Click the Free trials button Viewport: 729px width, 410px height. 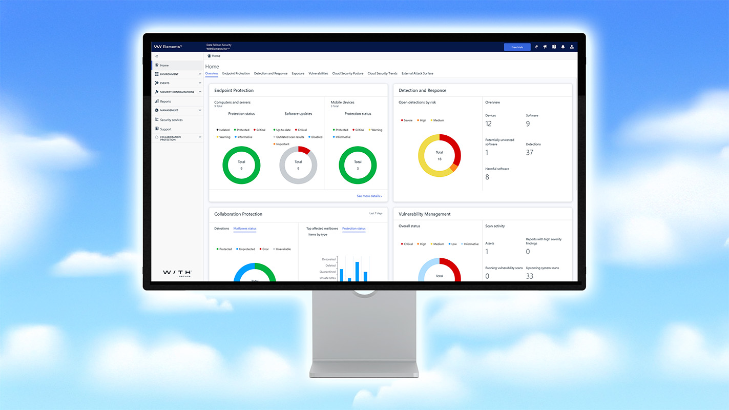pos(517,47)
